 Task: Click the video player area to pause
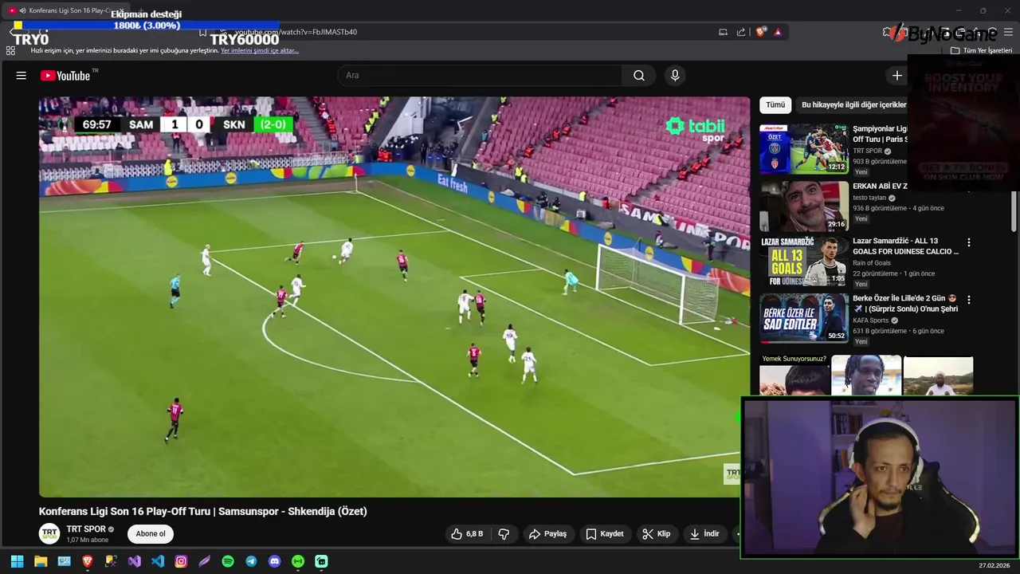pyautogui.click(x=394, y=297)
